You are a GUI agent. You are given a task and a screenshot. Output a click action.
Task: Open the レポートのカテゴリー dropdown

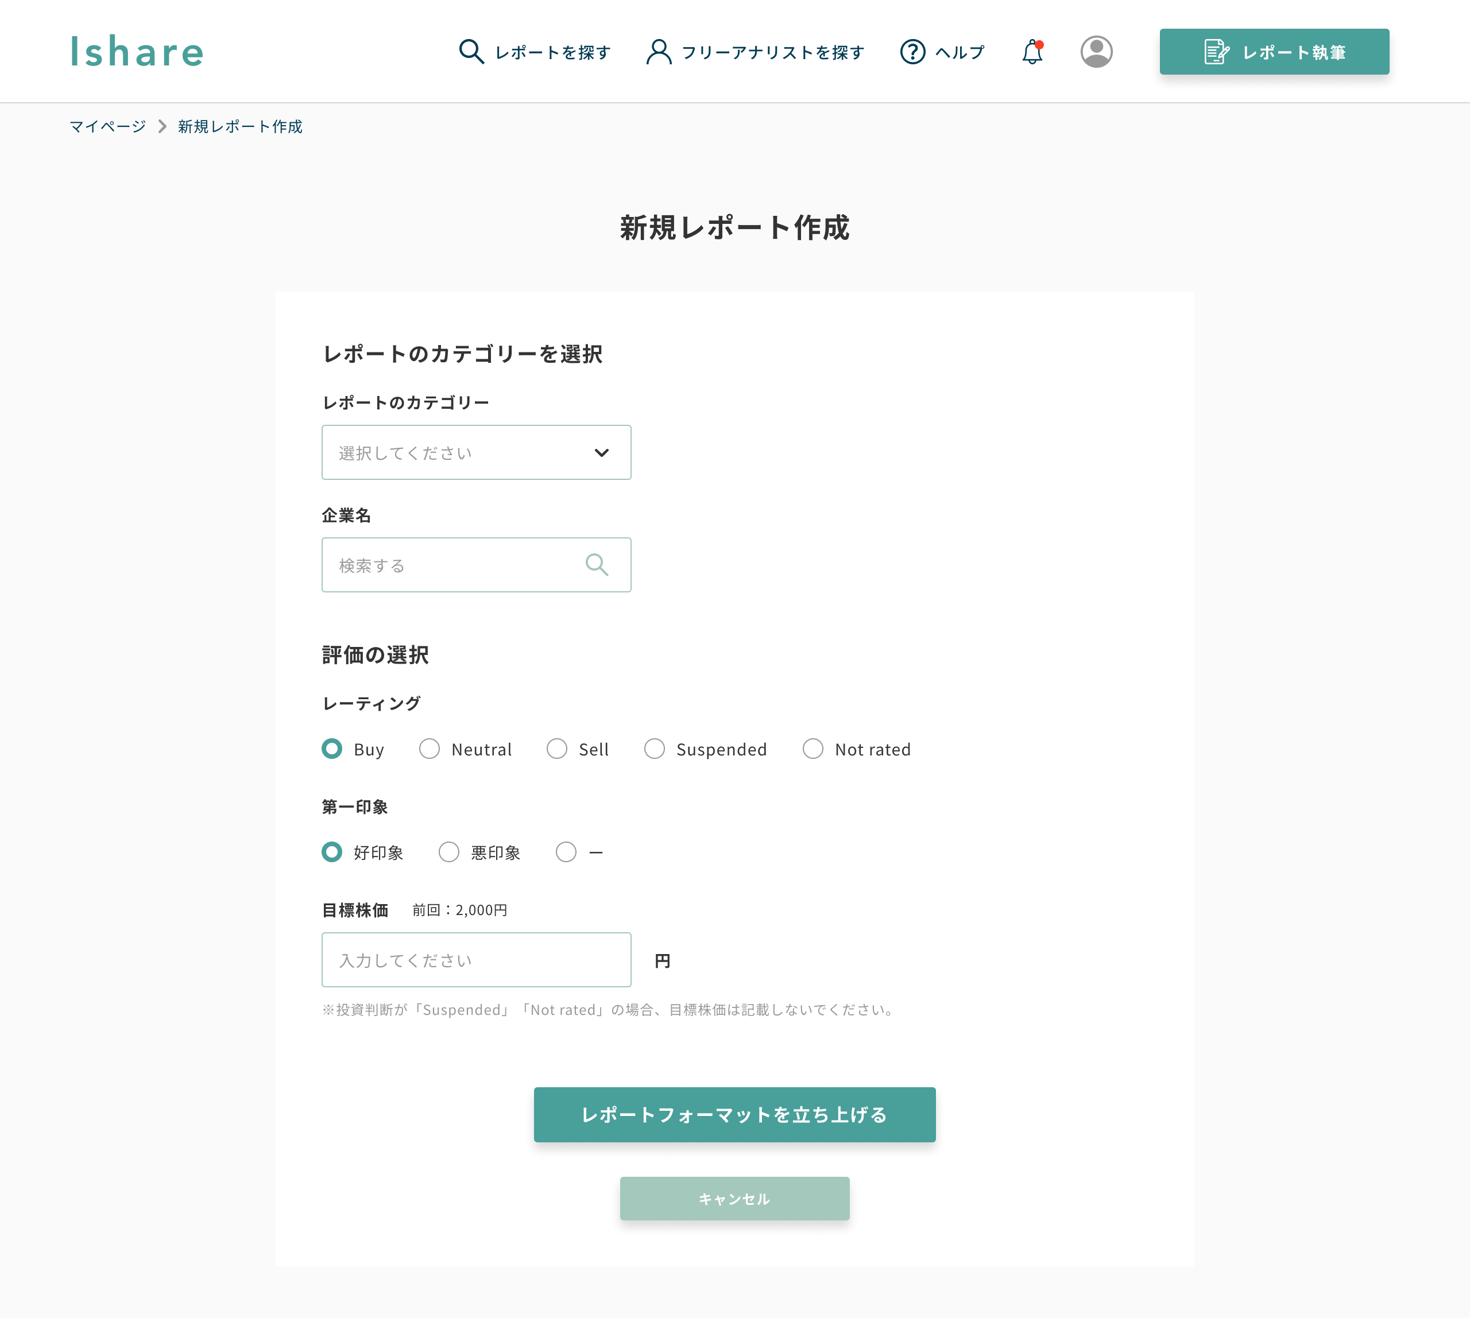(476, 452)
